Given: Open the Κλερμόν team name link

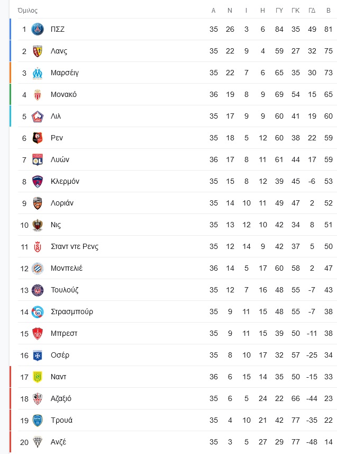Looking at the screenshot, I should [x=65, y=182].
